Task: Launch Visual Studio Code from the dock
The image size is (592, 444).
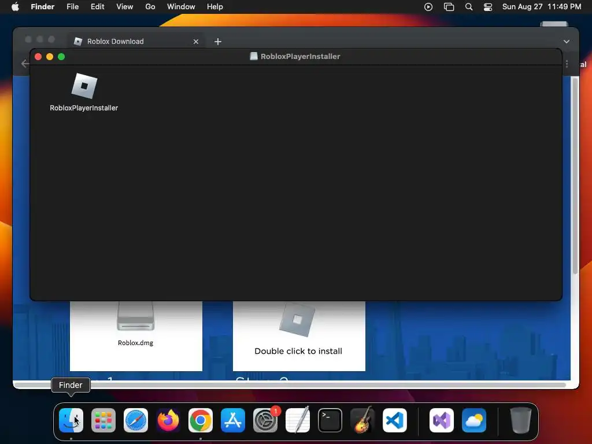Action: [395, 420]
